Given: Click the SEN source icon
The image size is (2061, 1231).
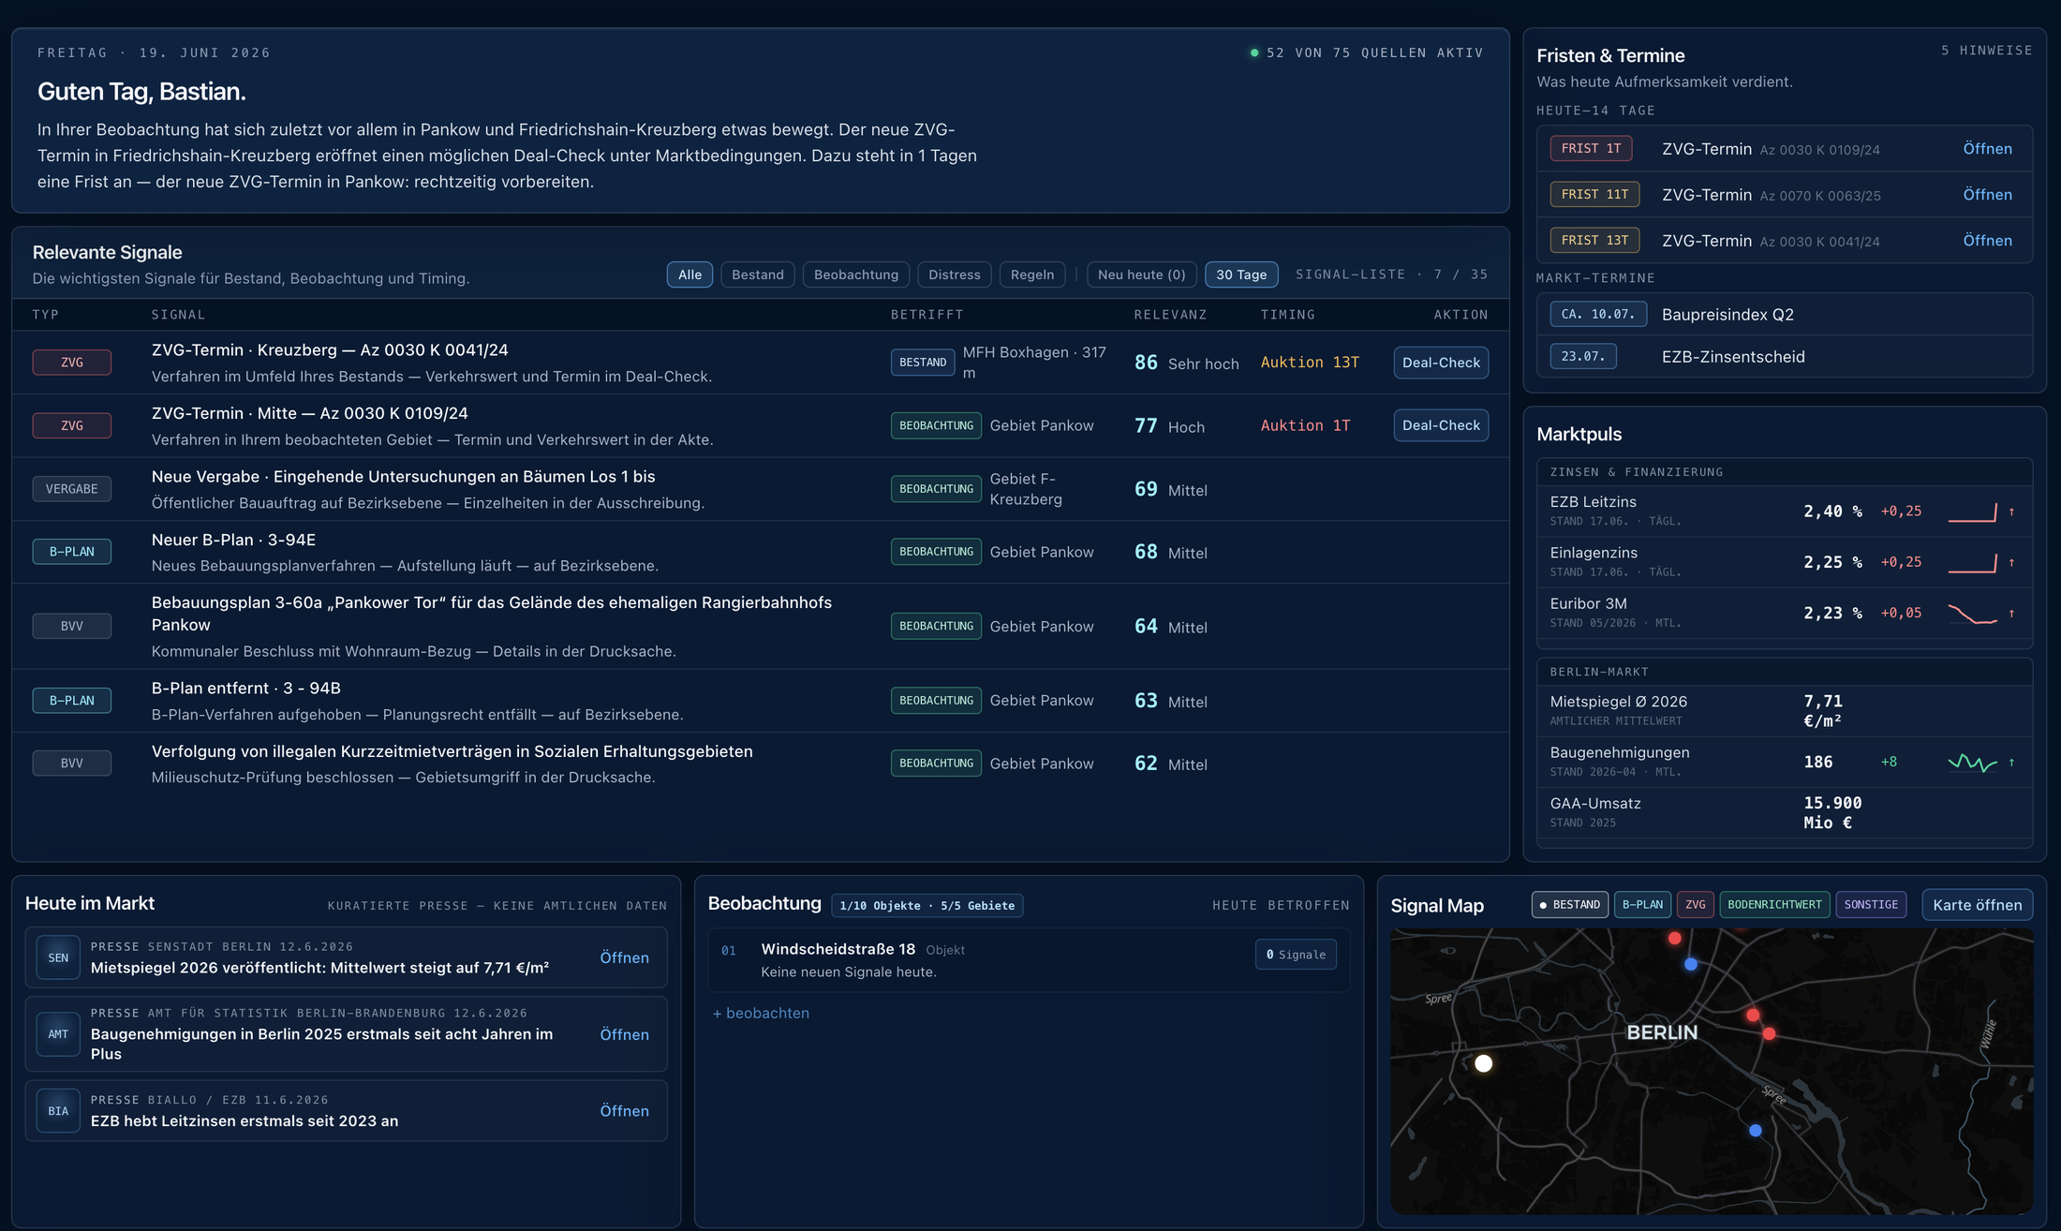Looking at the screenshot, I should [58, 957].
